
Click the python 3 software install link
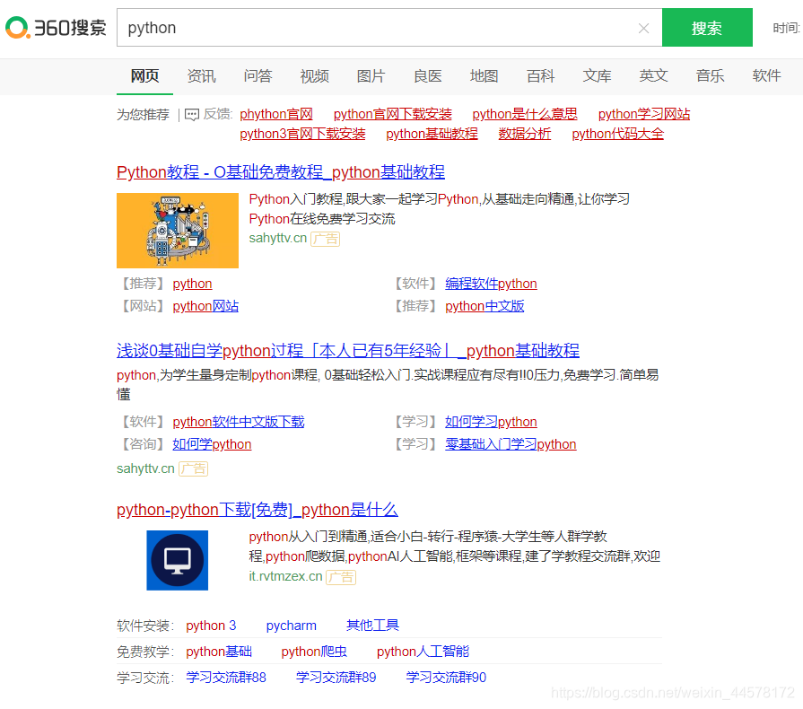point(211,626)
